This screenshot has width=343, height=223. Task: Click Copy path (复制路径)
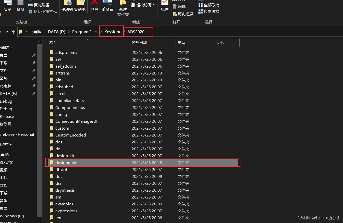click(x=39, y=5)
